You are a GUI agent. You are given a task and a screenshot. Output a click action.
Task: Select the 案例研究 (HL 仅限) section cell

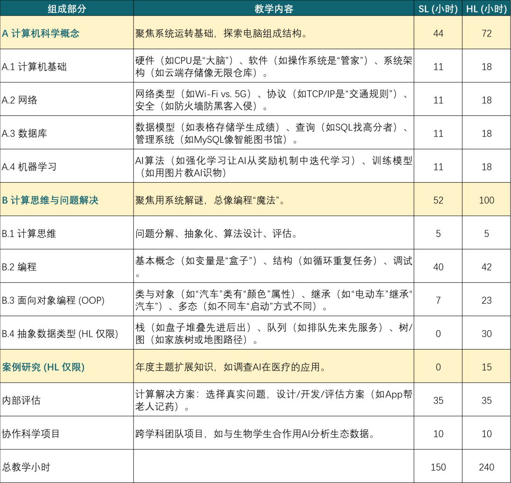tap(44, 367)
